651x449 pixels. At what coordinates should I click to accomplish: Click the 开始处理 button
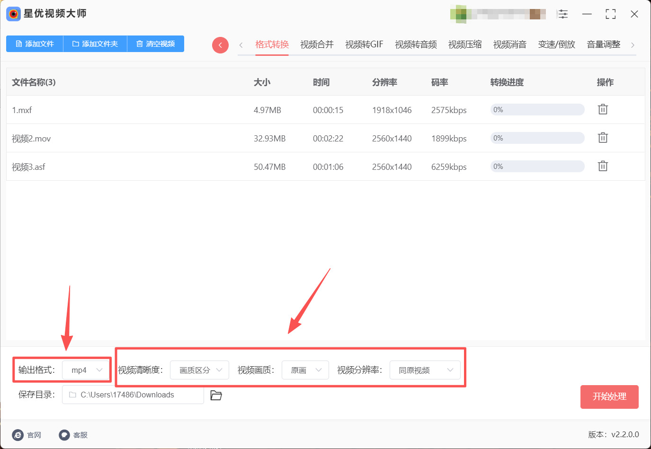(609, 396)
